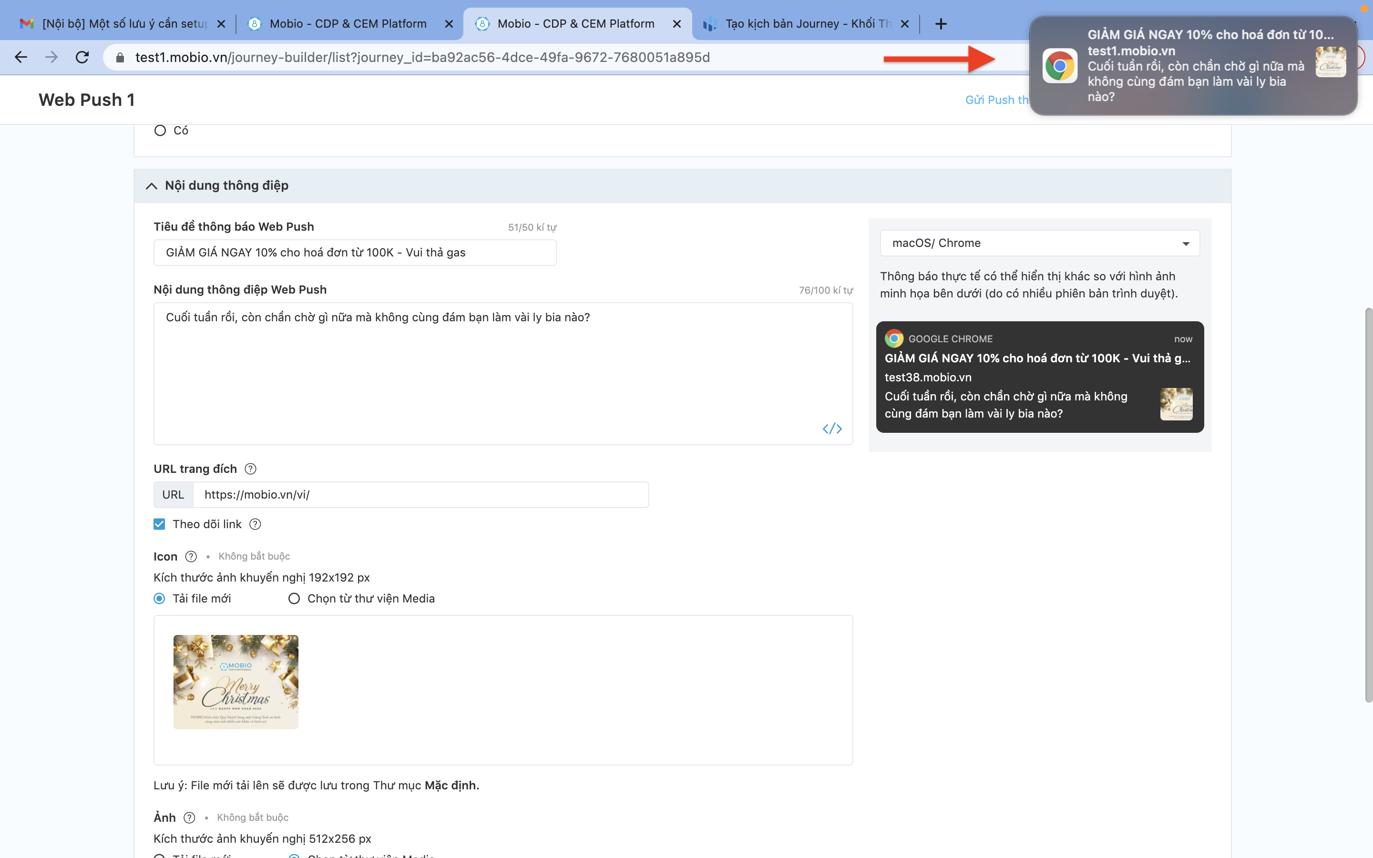Click help icon beside Theo dõi link
The height and width of the screenshot is (858, 1373).
tap(256, 524)
